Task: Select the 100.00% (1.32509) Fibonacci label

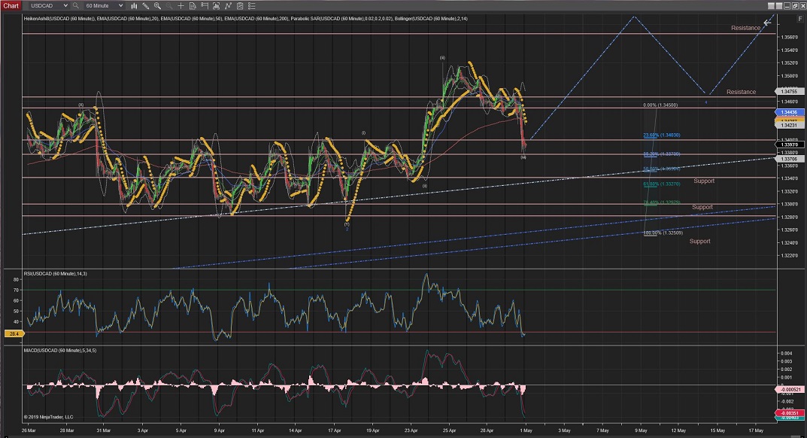Action: [663, 233]
